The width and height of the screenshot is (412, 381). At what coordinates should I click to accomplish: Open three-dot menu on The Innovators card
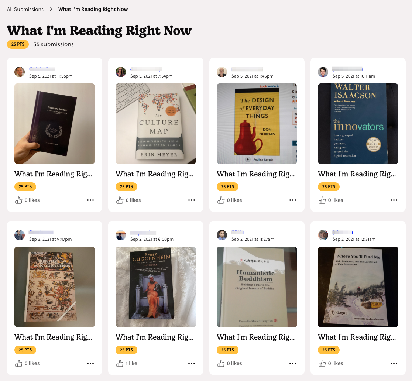point(394,200)
